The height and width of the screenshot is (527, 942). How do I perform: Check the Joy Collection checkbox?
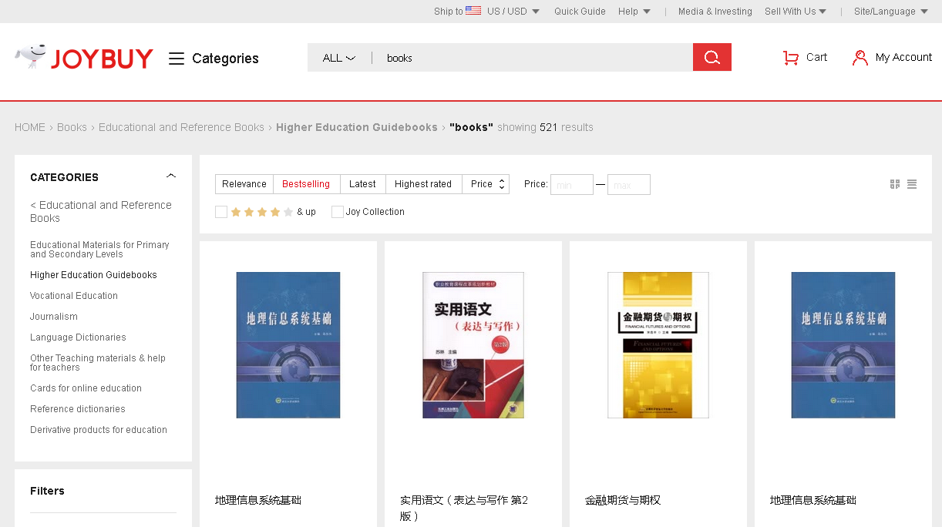pyautogui.click(x=338, y=212)
